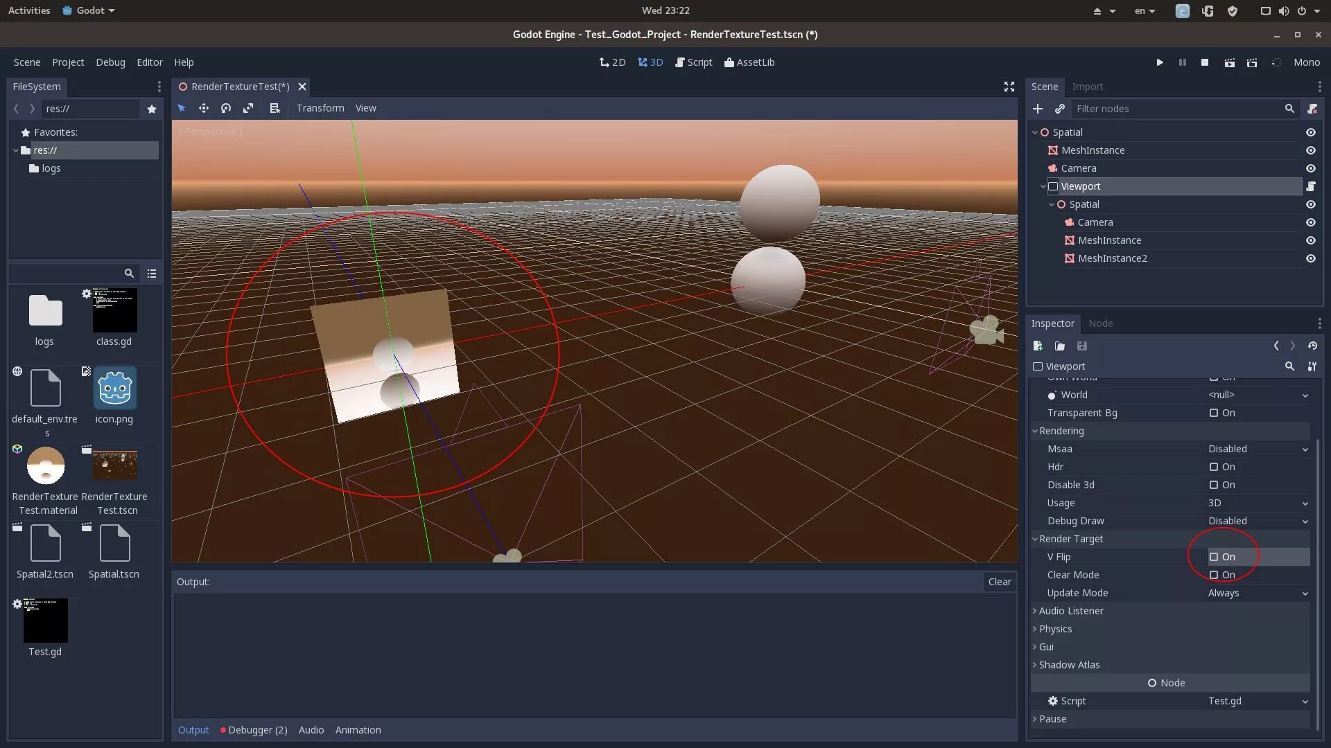Toggle visibility of first MeshInstance node
The height and width of the screenshot is (748, 1331).
tap(1311, 150)
